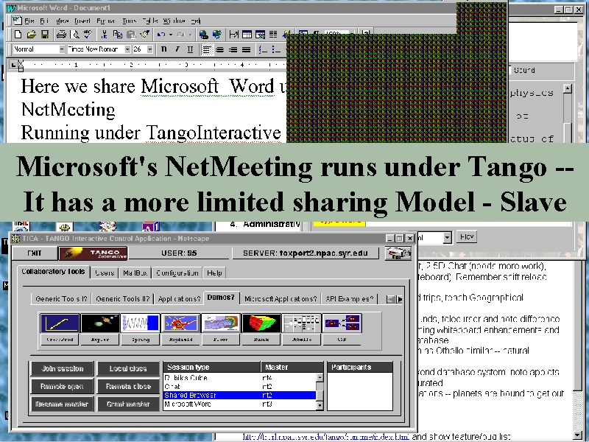
Task: Open the Table menu in Word
Action: tap(150, 21)
